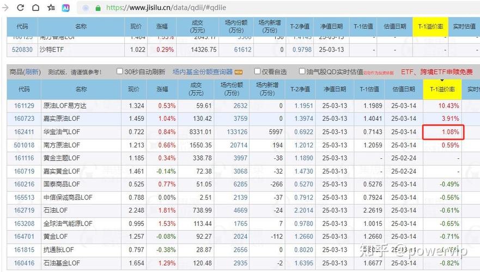Viewport: 480px width, 272px height.
Task: View site security lock icon
Action: [98, 8]
